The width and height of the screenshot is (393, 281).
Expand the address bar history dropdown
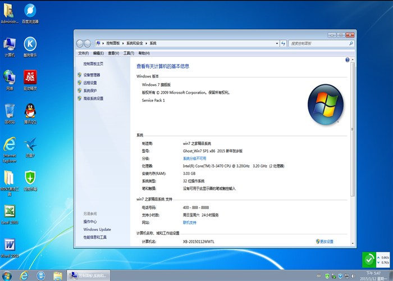pyautogui.click(x=276, y=43)
